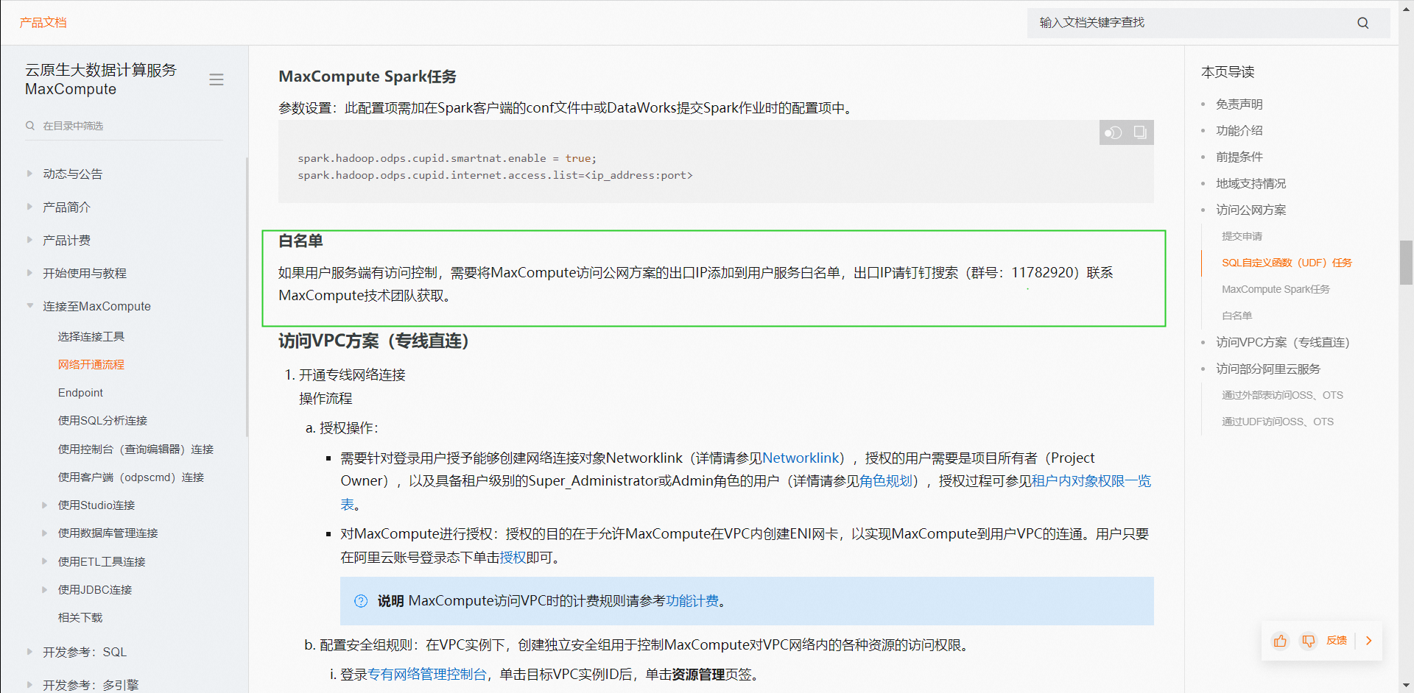Expand the 使用ETL工具连接 subsection

[x=44, y=561]
